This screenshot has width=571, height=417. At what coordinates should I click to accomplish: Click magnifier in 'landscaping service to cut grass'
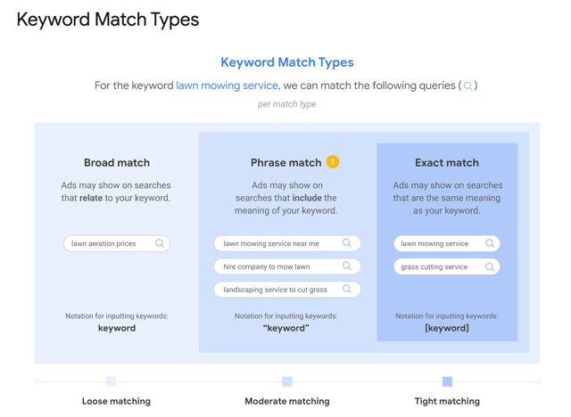pyautogui.click(x=347, y=289)
